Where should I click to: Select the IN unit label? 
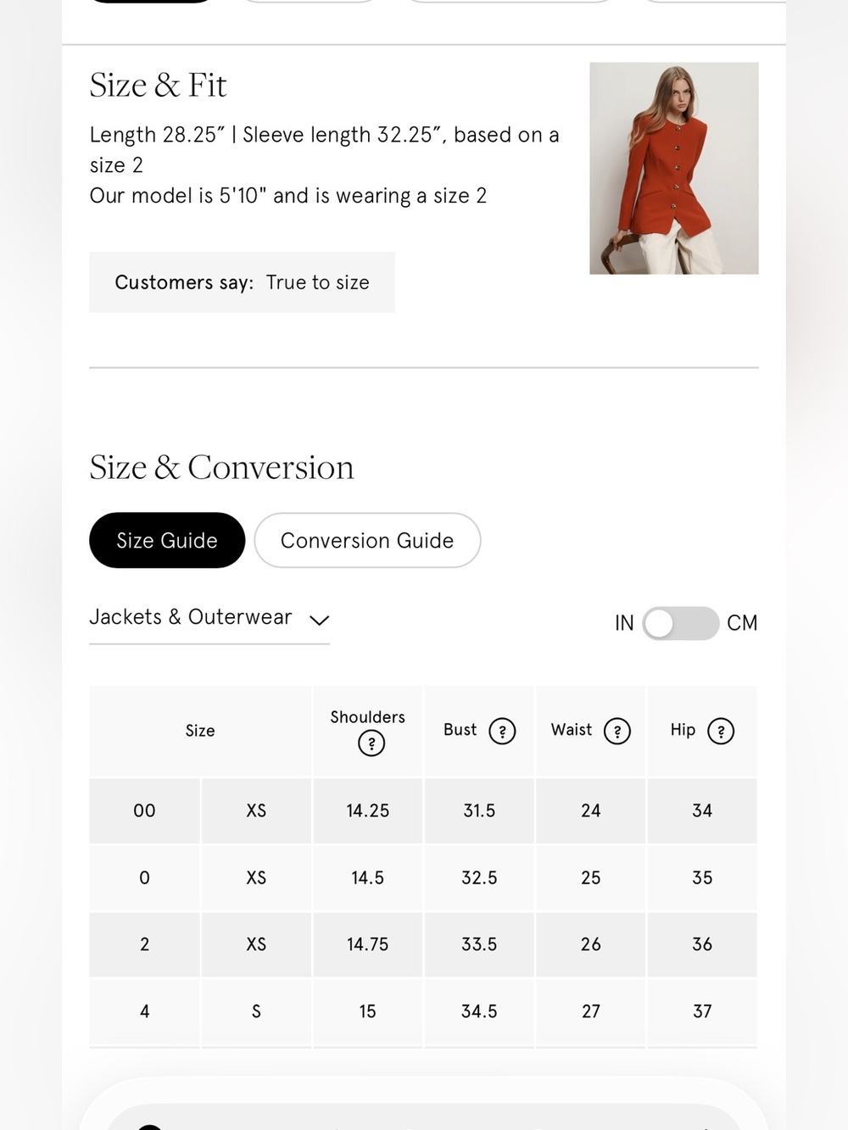(624, 623)
